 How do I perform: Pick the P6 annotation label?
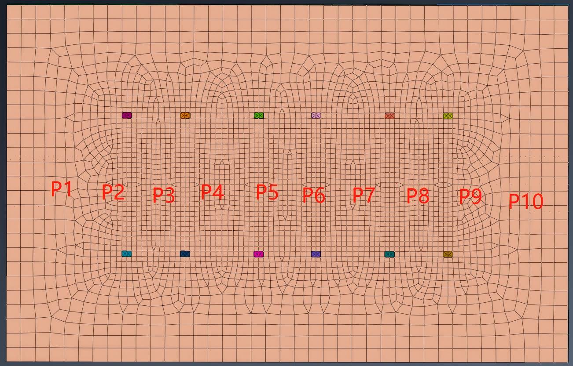pyautogui.click(x=314, y=195)
